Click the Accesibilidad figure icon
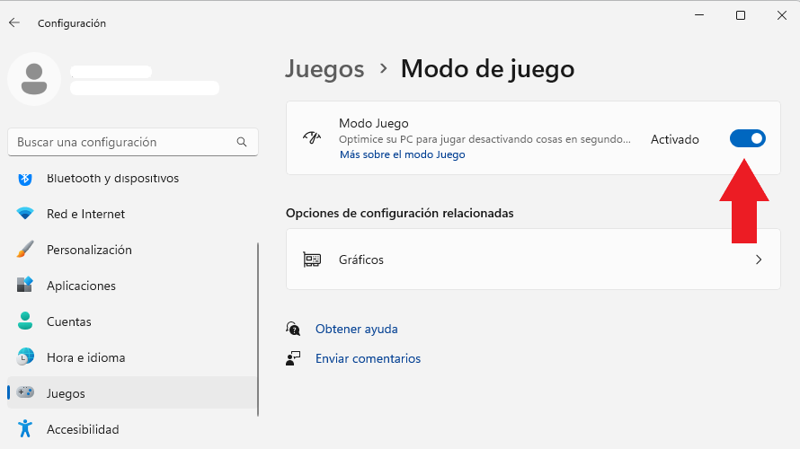This screenshot has width=800, height=449. pyautogui.click(x=25, y=428)
